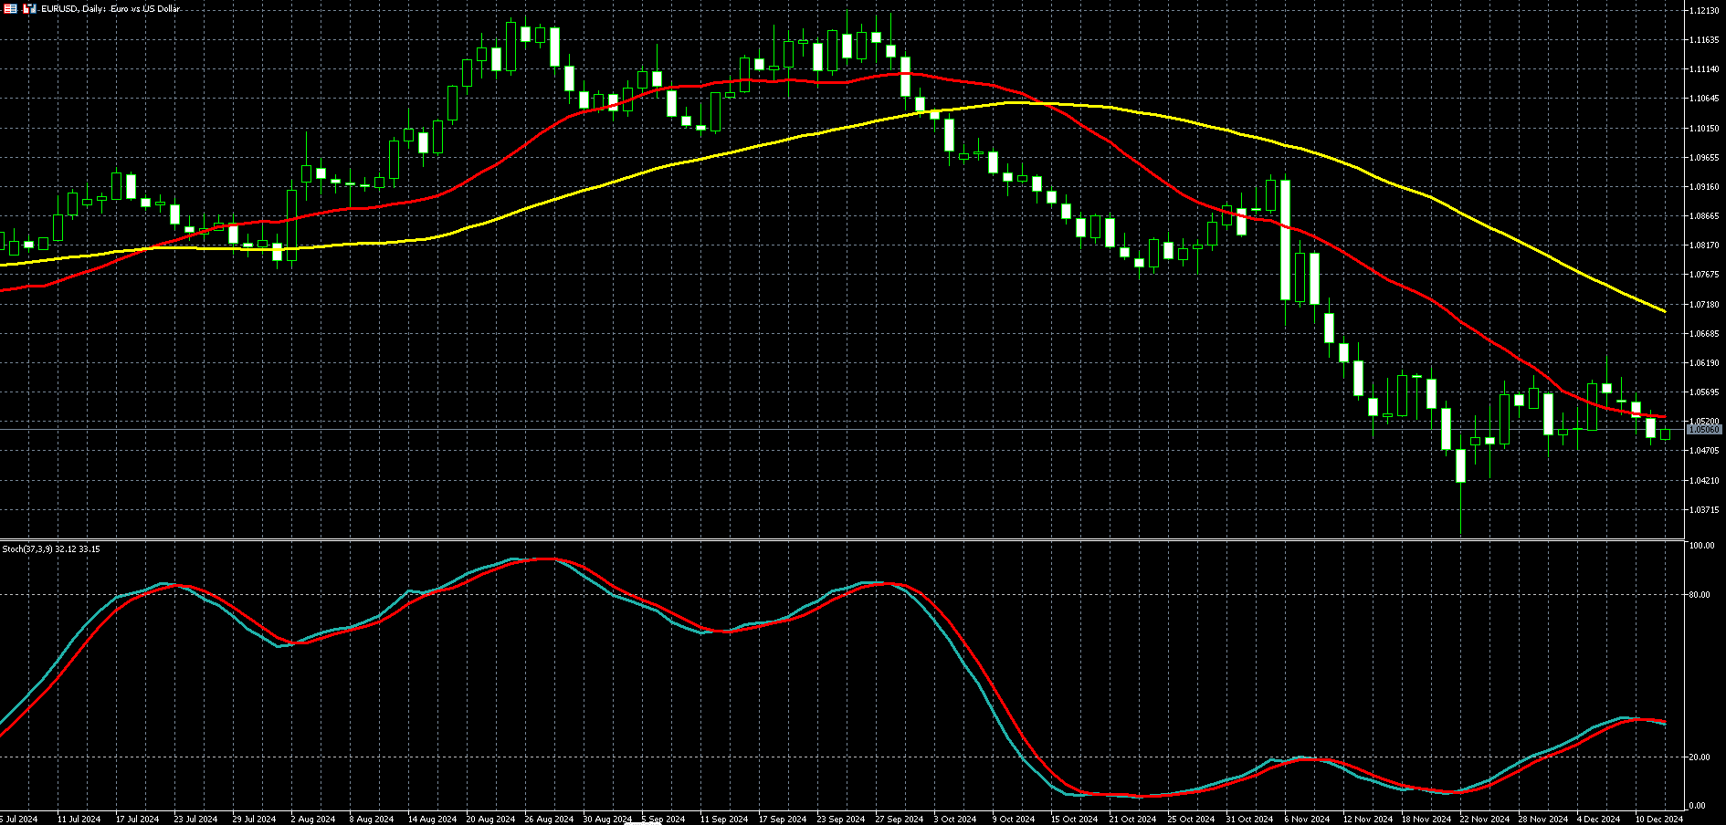The image size is (1726, 825).
Task: Click the 27 Sep 2024 date label
Action: point(899,819)
